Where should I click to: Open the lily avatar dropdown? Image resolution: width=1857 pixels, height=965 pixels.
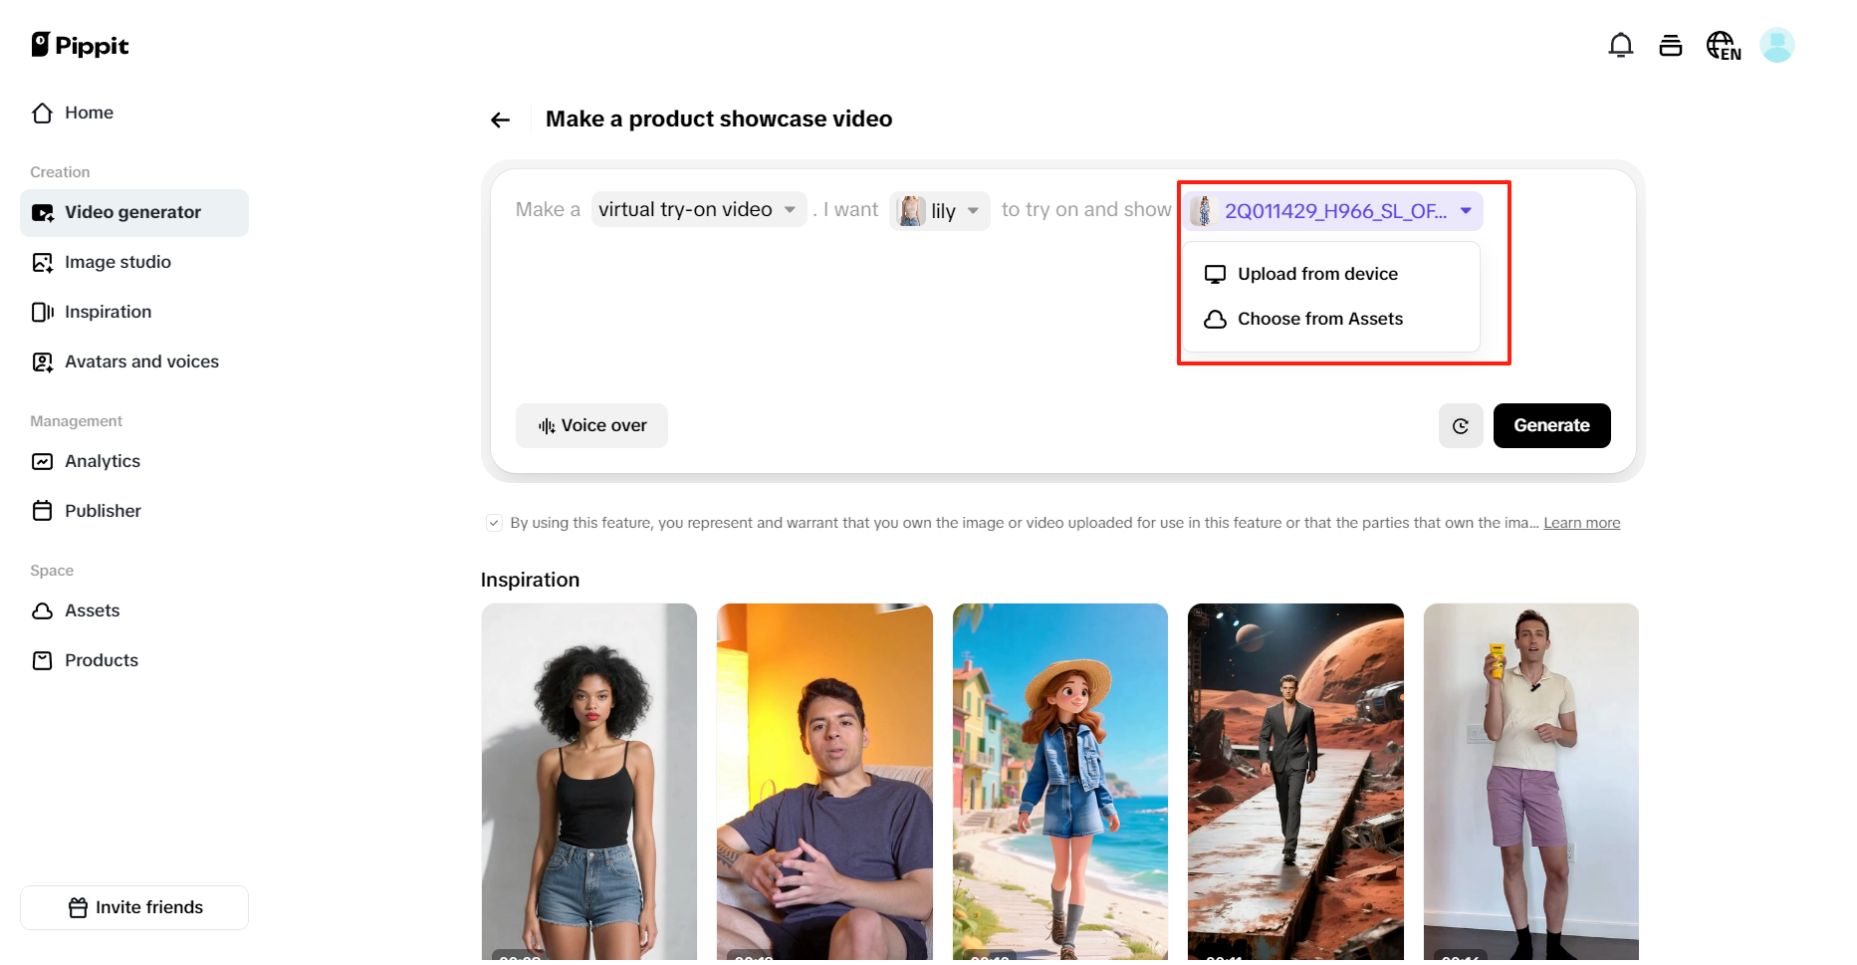939,211
